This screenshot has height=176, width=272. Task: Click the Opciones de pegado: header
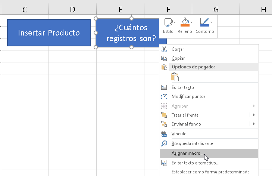[213, 67]
